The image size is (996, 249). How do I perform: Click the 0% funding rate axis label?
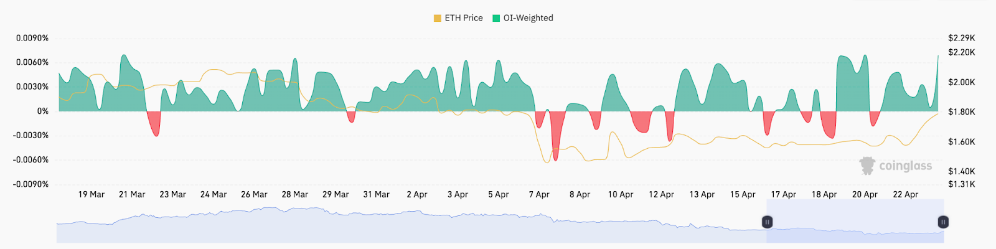click(42, 111)
